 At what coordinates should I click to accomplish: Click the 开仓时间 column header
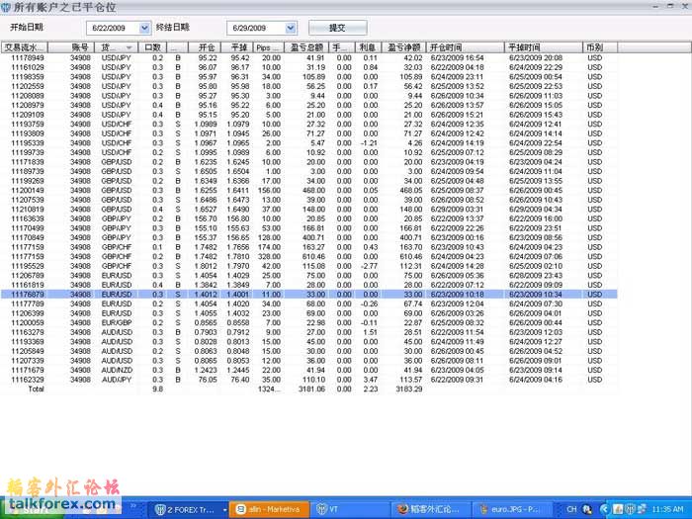pyautogui.click(x=445, y=46)
